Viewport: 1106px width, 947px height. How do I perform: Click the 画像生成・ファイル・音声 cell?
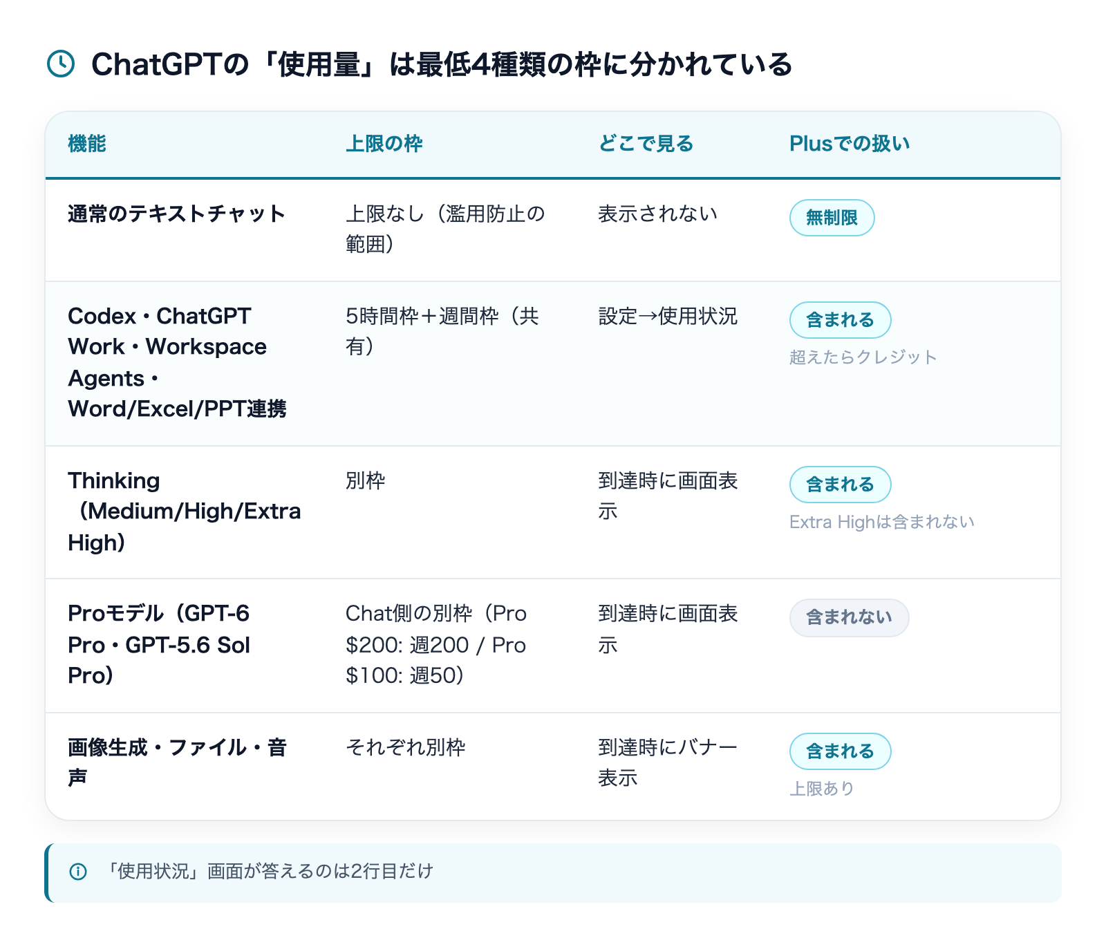click(177, 762)
